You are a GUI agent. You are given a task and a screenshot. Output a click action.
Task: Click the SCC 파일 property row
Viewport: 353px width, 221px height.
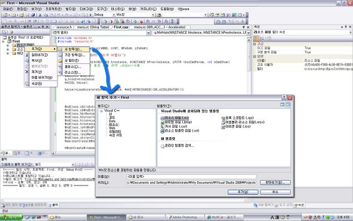(x=303, y=48)
